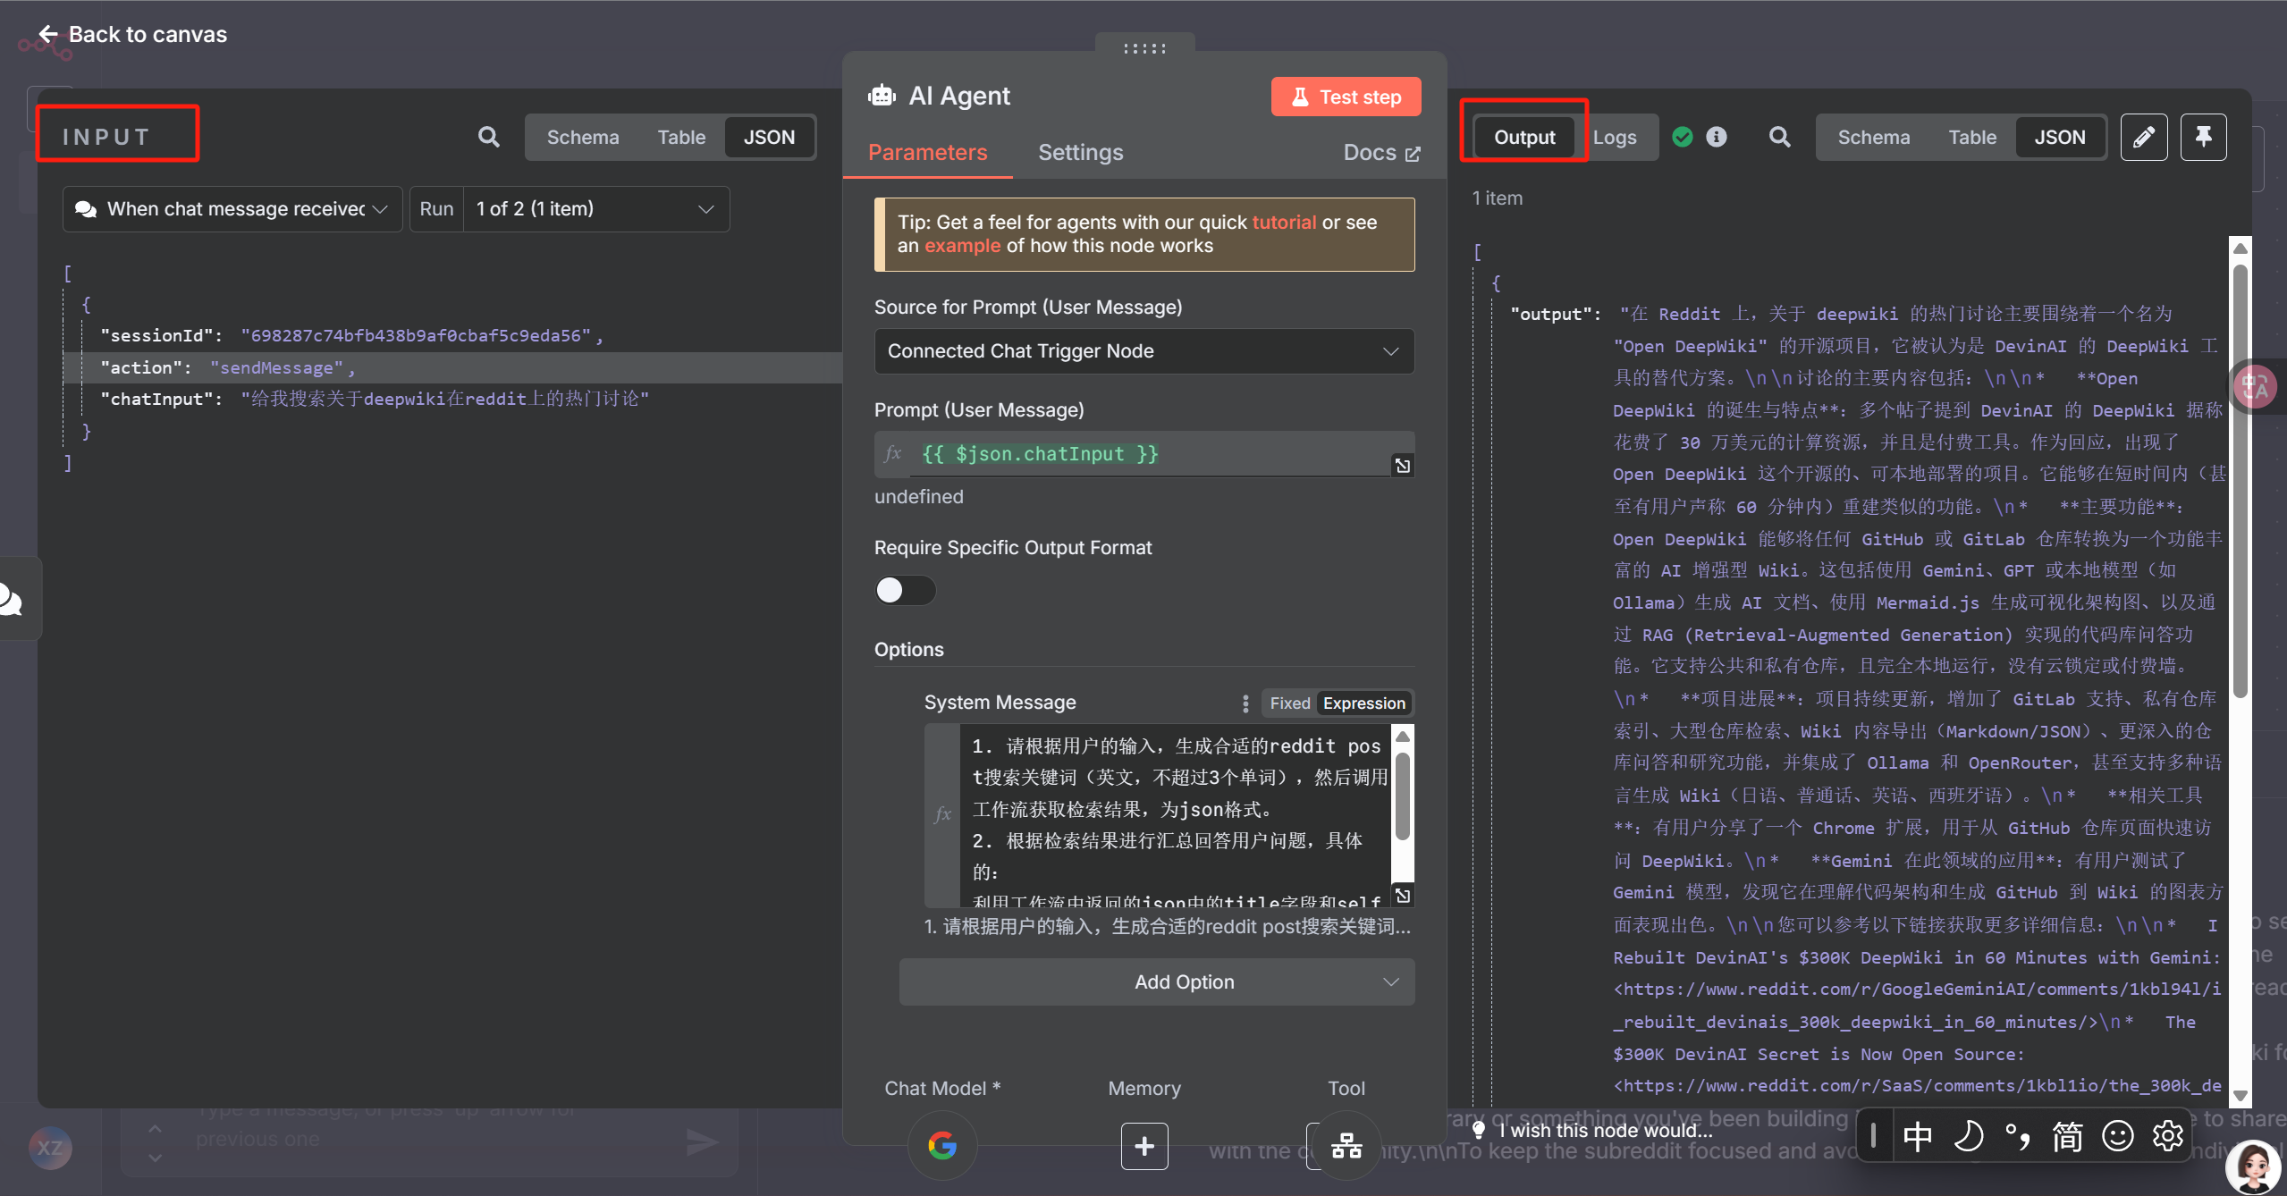
Task: Open the workflow tool node icon
Action: (x=1346, y=1145)
